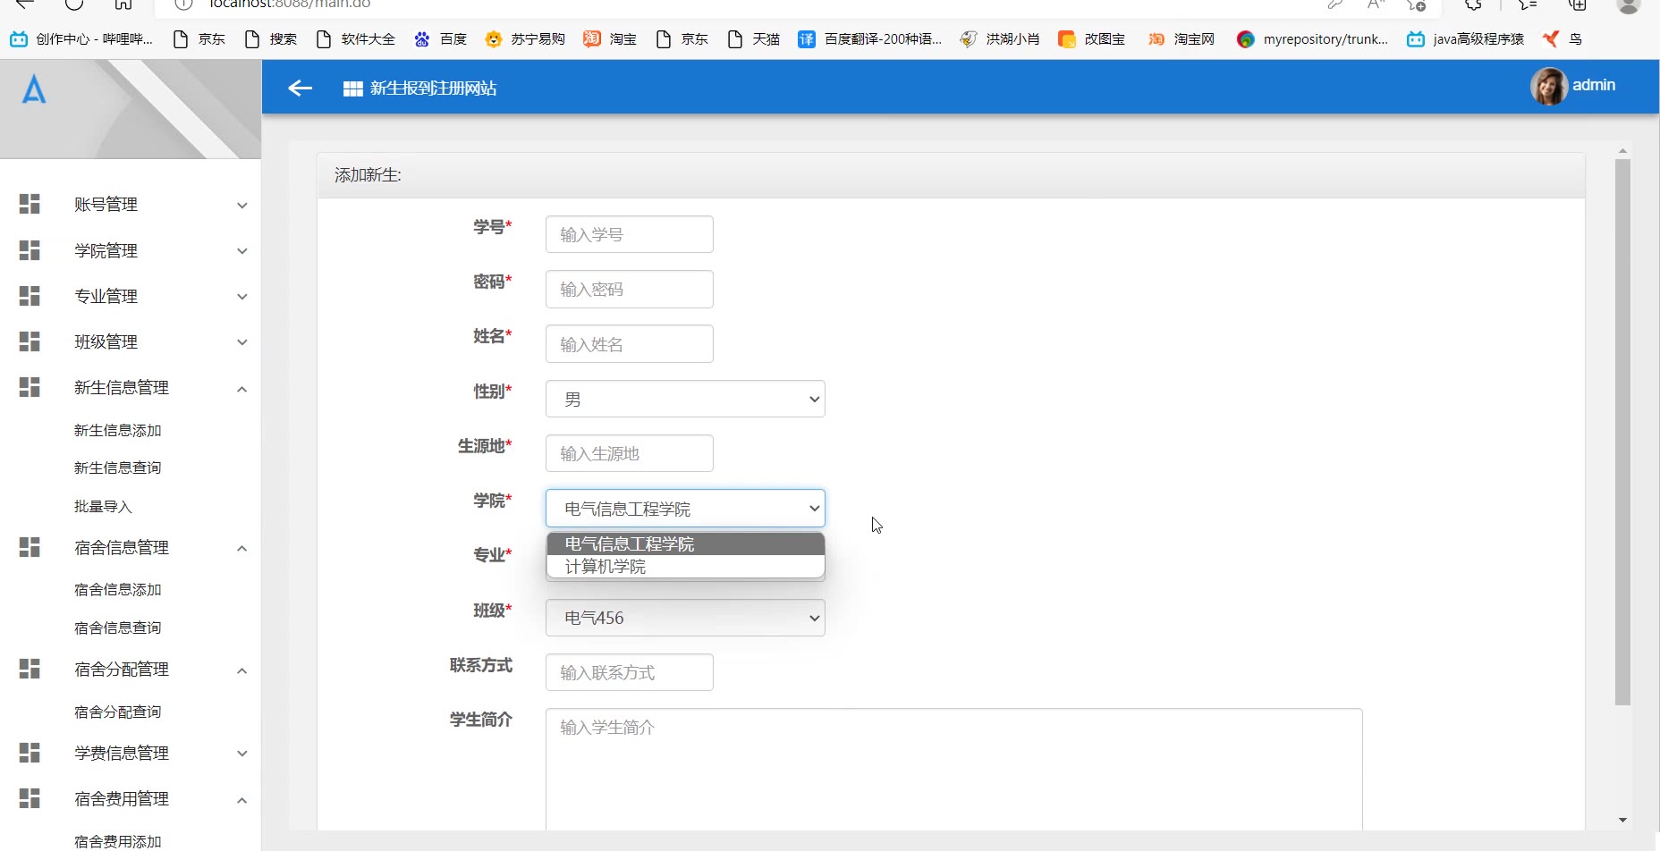Click the 学院管理 sidebar grid icon
Screen dimensions: 1660x851
click(30, 250)
